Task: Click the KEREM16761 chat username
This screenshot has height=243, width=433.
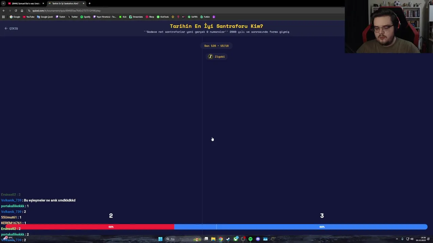Action: point(12,223)
